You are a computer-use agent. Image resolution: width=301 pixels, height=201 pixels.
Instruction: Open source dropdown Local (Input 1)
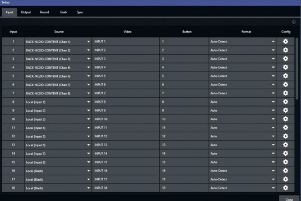58,102
